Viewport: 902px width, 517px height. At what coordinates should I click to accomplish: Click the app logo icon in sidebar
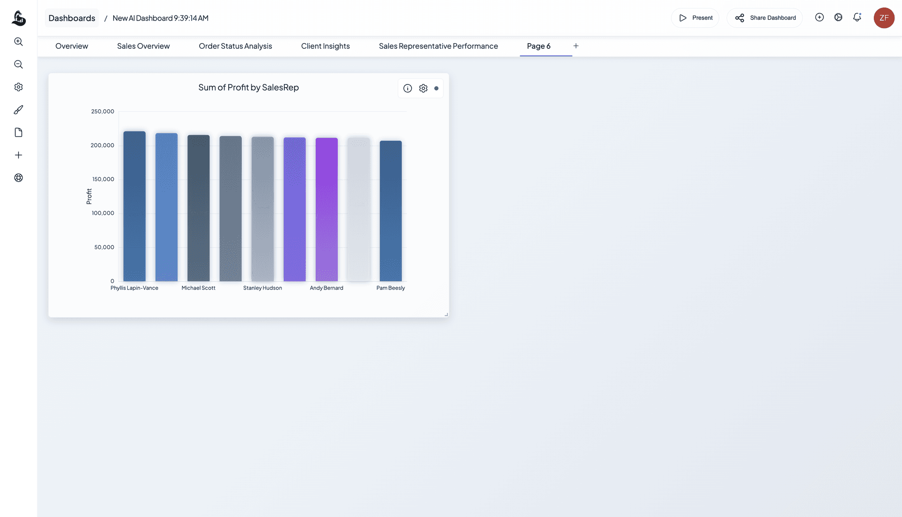[x=19, y=18]
